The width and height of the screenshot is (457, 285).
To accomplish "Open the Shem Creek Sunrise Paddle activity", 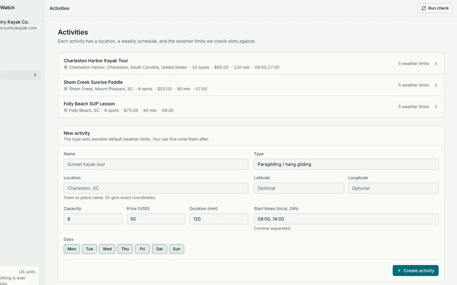I will pyautogui.click(x=251, y=85).
